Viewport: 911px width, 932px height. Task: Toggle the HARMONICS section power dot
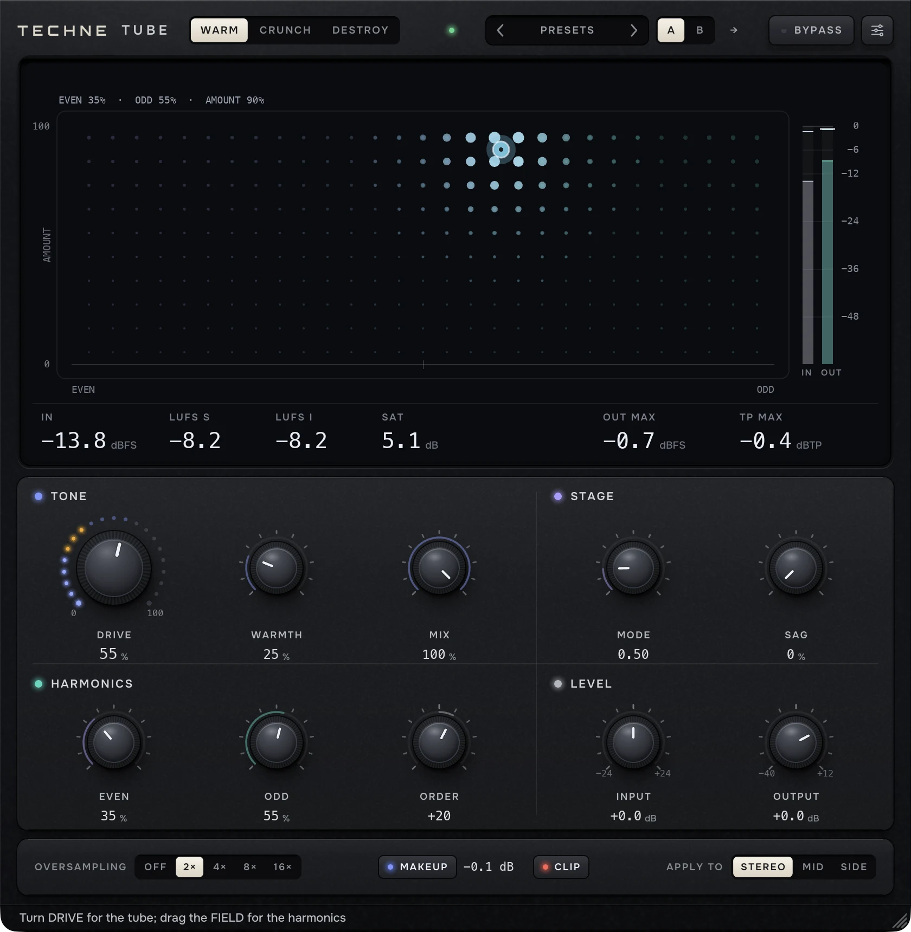point(39,684)
